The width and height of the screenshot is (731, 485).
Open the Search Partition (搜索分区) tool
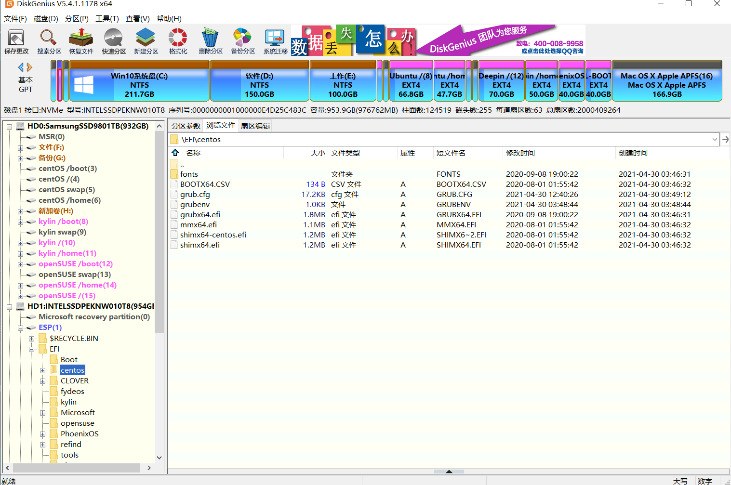[49, 41]
